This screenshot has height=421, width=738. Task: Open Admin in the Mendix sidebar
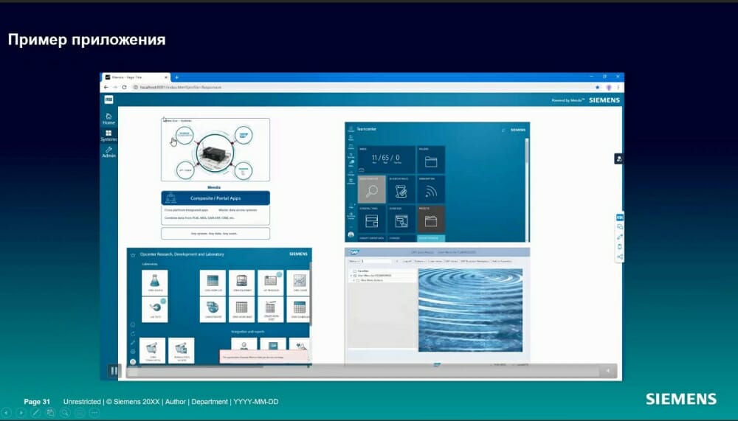click(x=108, y=152)
